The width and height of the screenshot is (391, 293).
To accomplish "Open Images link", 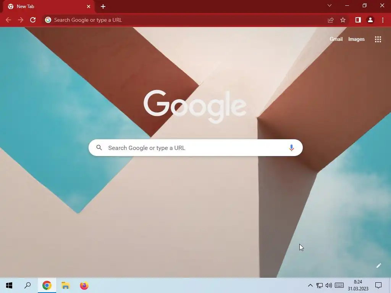I will click(356, 39).
